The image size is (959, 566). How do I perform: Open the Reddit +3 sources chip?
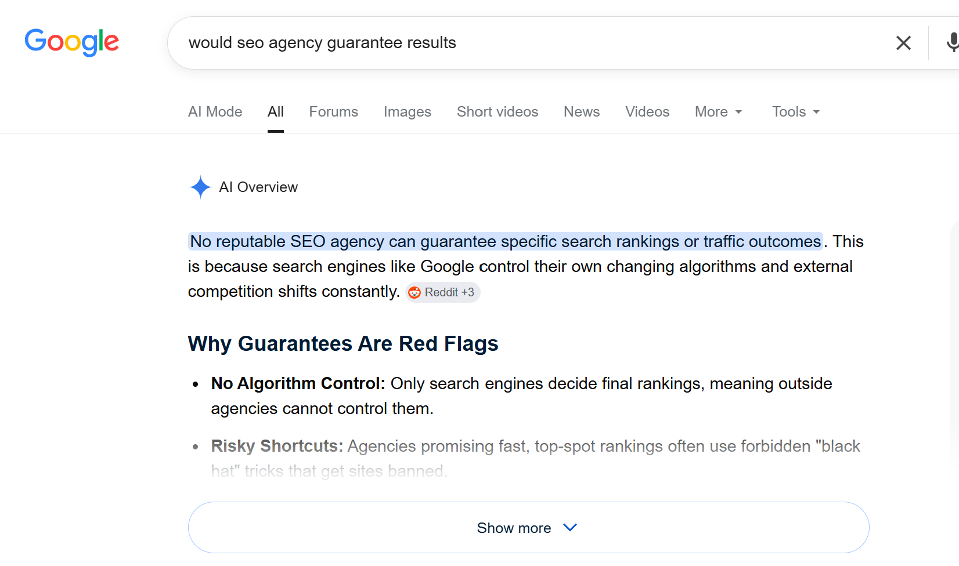click(442, 292)
